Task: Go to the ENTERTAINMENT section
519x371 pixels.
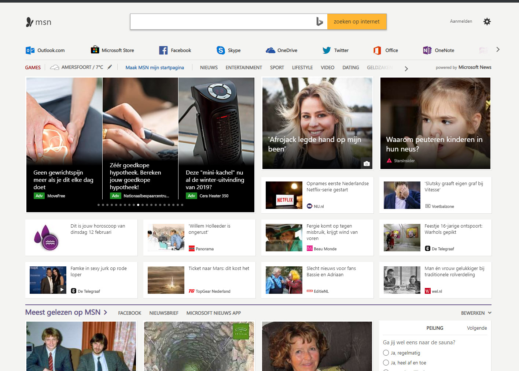Action: click(244, 68)
